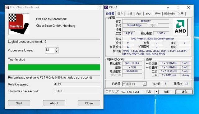Click the 3691.19 MHz core speed value
This screenshot has height=114, width=199.
pyautogui.click(x=132, y=63)
